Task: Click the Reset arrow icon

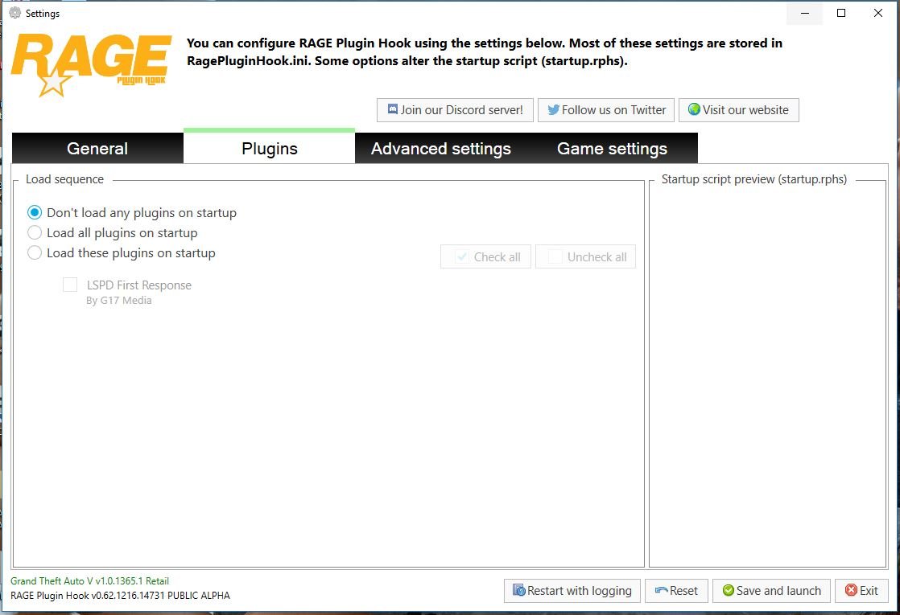Action: [661, 590]
